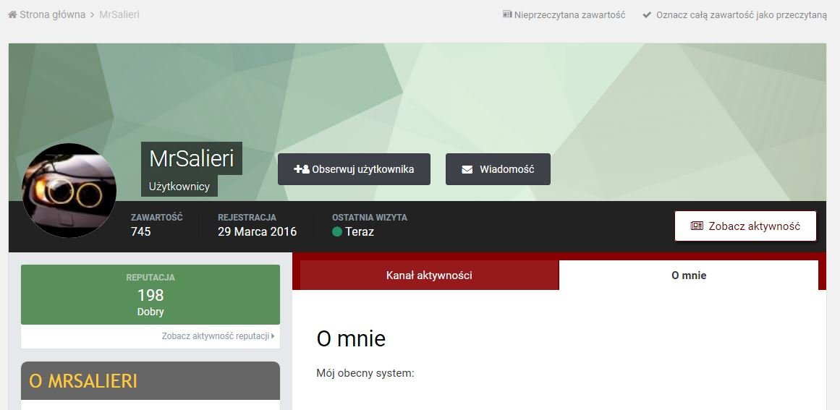Click MrSalieri breadcrumb text
840x410 pixels.
pyautogui.click(x=119, y=14)
